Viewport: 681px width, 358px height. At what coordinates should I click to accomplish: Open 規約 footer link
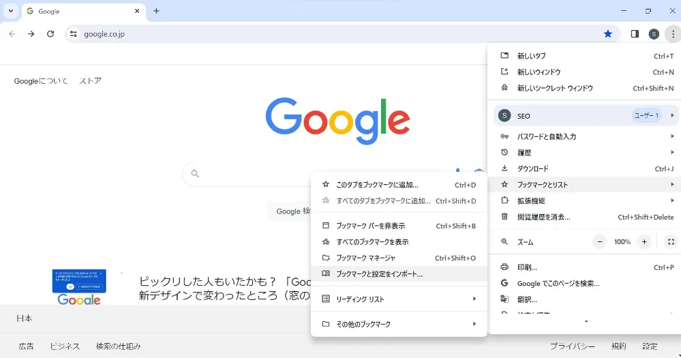pos(618,346)
